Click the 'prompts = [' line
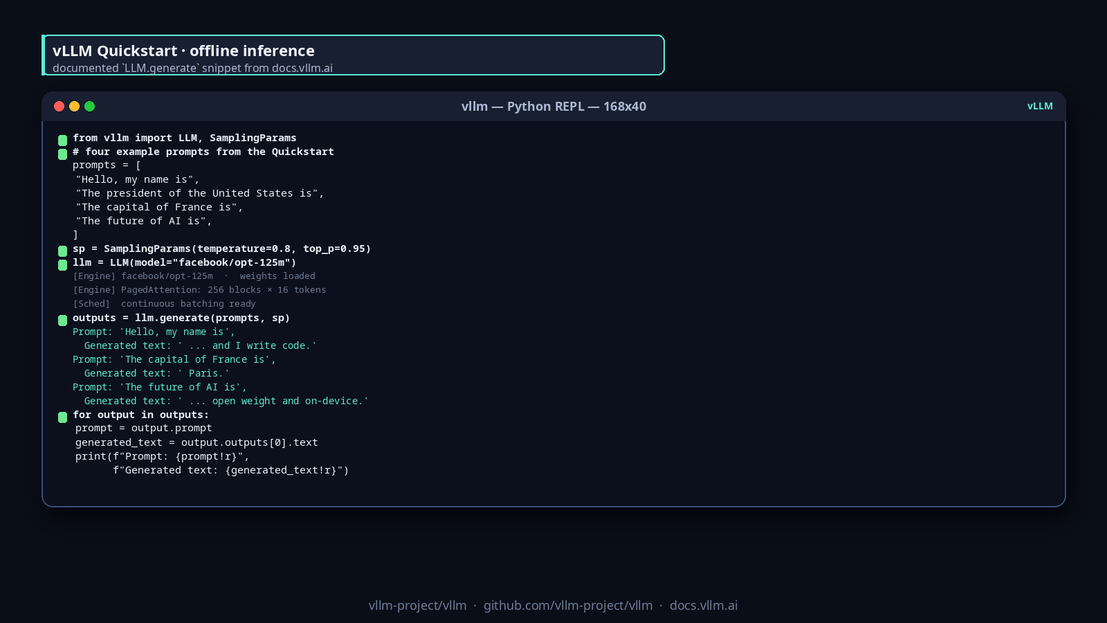 (107, 165)
